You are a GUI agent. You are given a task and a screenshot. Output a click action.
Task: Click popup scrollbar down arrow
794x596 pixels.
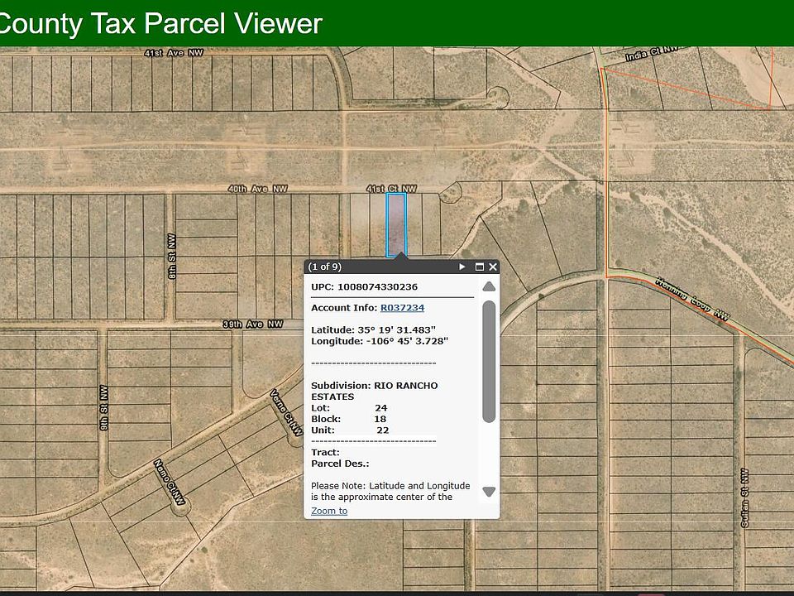pos(489,492)
